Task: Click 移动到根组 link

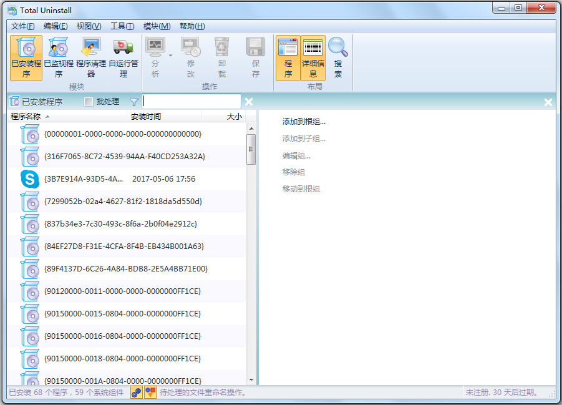Action: click(x=301, y=188)
